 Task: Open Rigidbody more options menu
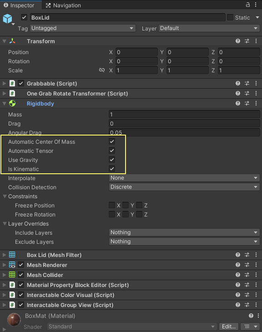click(256, 103)
